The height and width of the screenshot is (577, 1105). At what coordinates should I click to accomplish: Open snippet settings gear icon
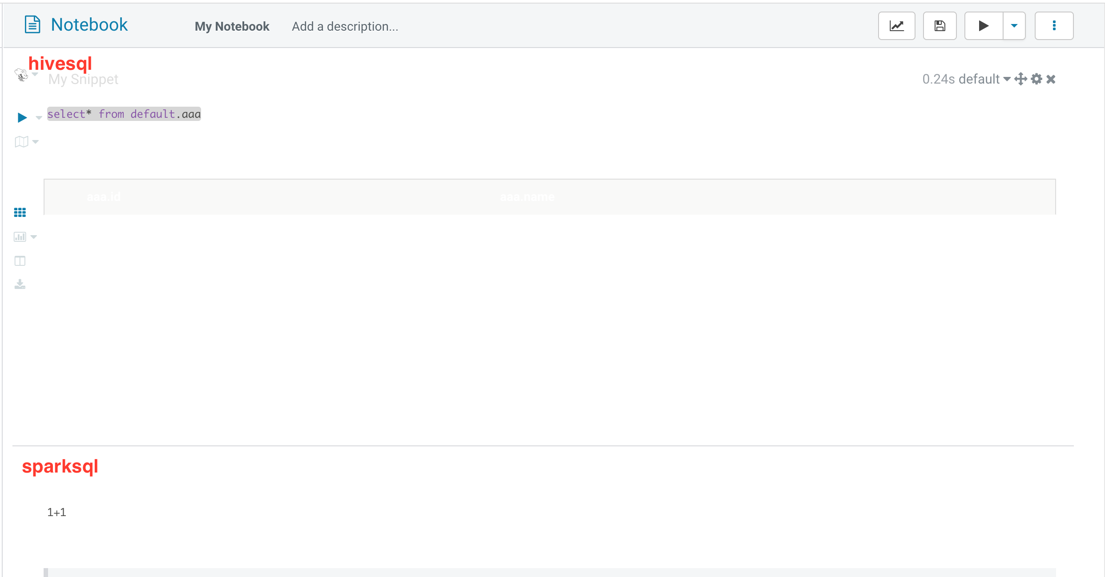(1036, 79)
